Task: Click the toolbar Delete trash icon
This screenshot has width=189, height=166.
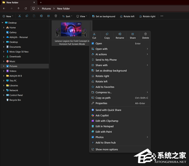Action: pyautogui.click(x=56, y=16)
